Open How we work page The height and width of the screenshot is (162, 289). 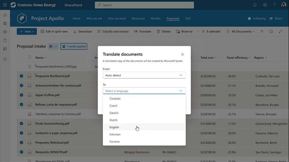tap(117, 18)
